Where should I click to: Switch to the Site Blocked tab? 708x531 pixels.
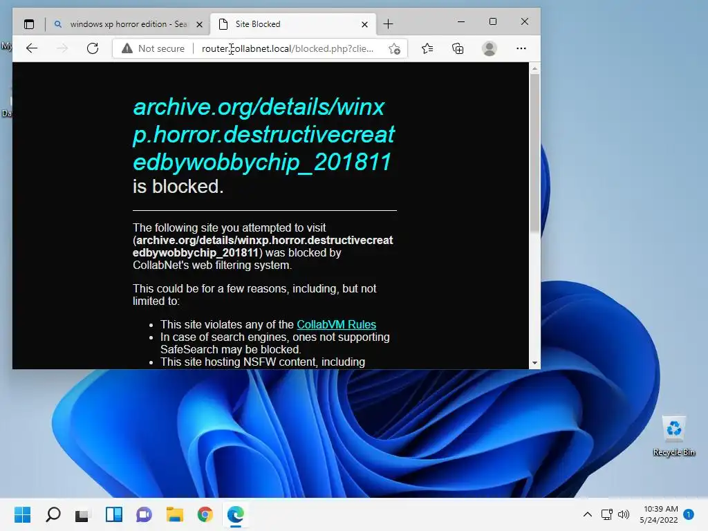(x=293, y=24)
